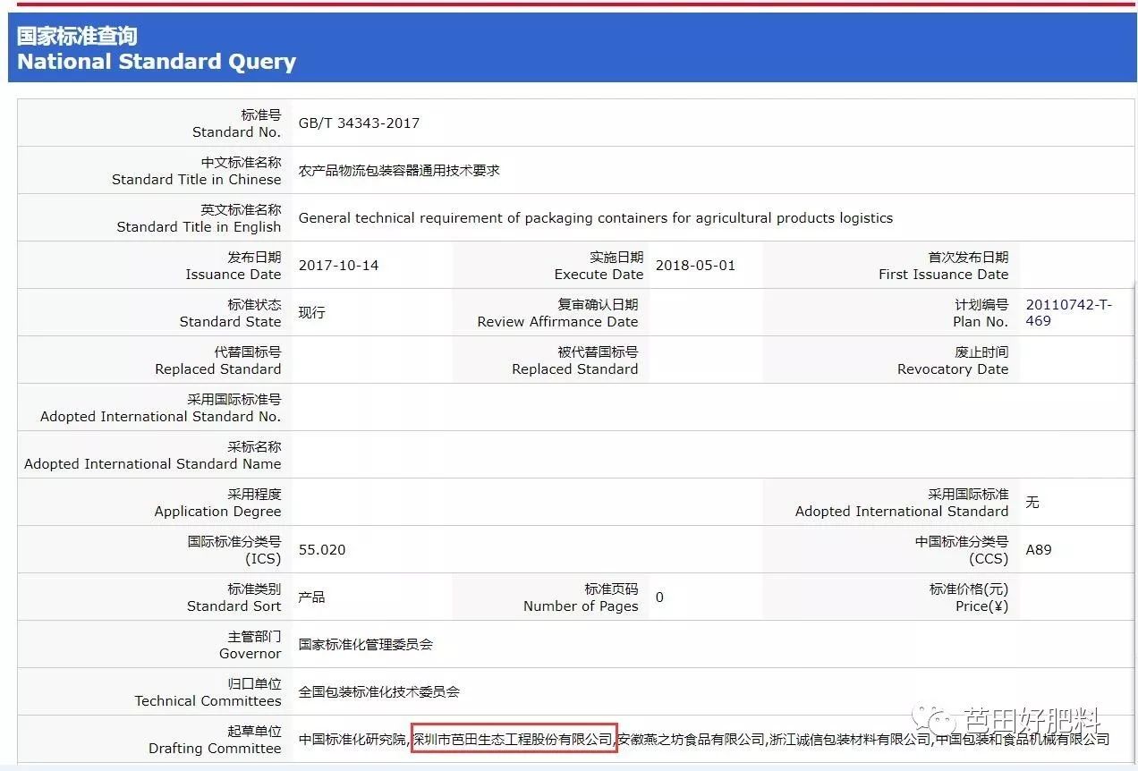Click the First Issuance Date label

[x=943, y=266]
